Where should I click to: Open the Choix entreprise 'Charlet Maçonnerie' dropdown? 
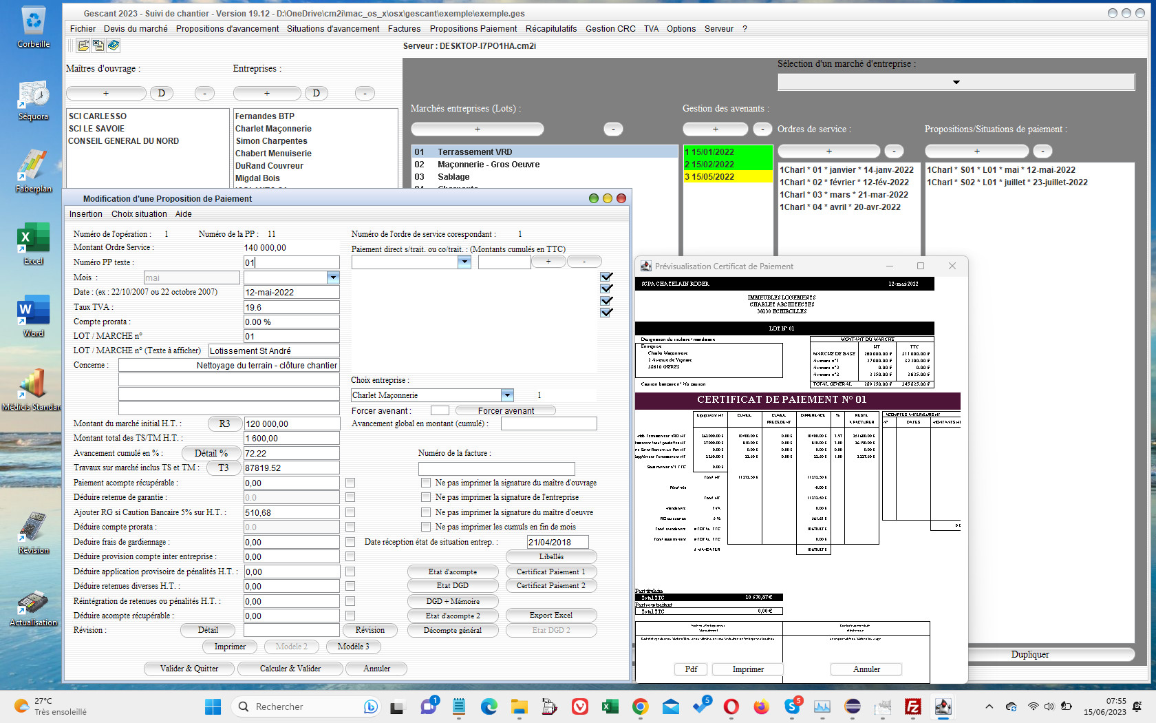(507, 395)
